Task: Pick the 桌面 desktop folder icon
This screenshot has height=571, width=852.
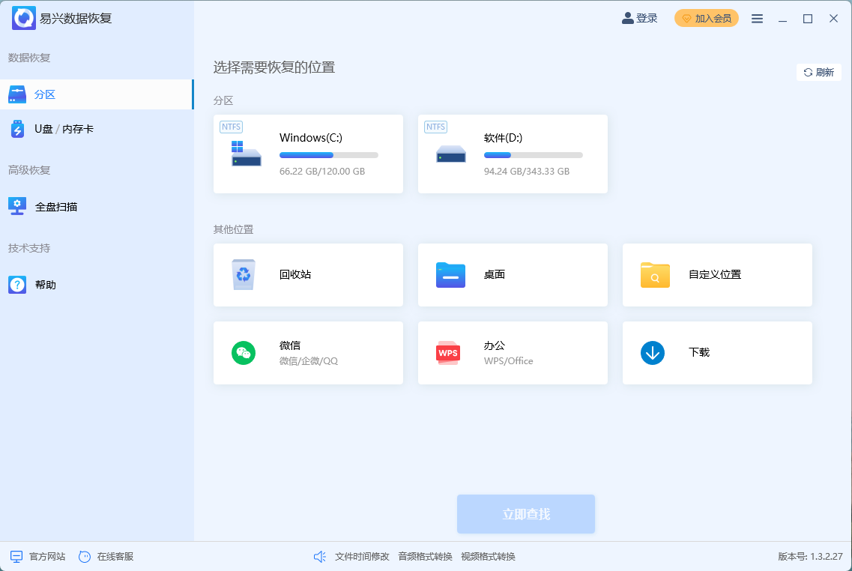Action: point(450,275)
